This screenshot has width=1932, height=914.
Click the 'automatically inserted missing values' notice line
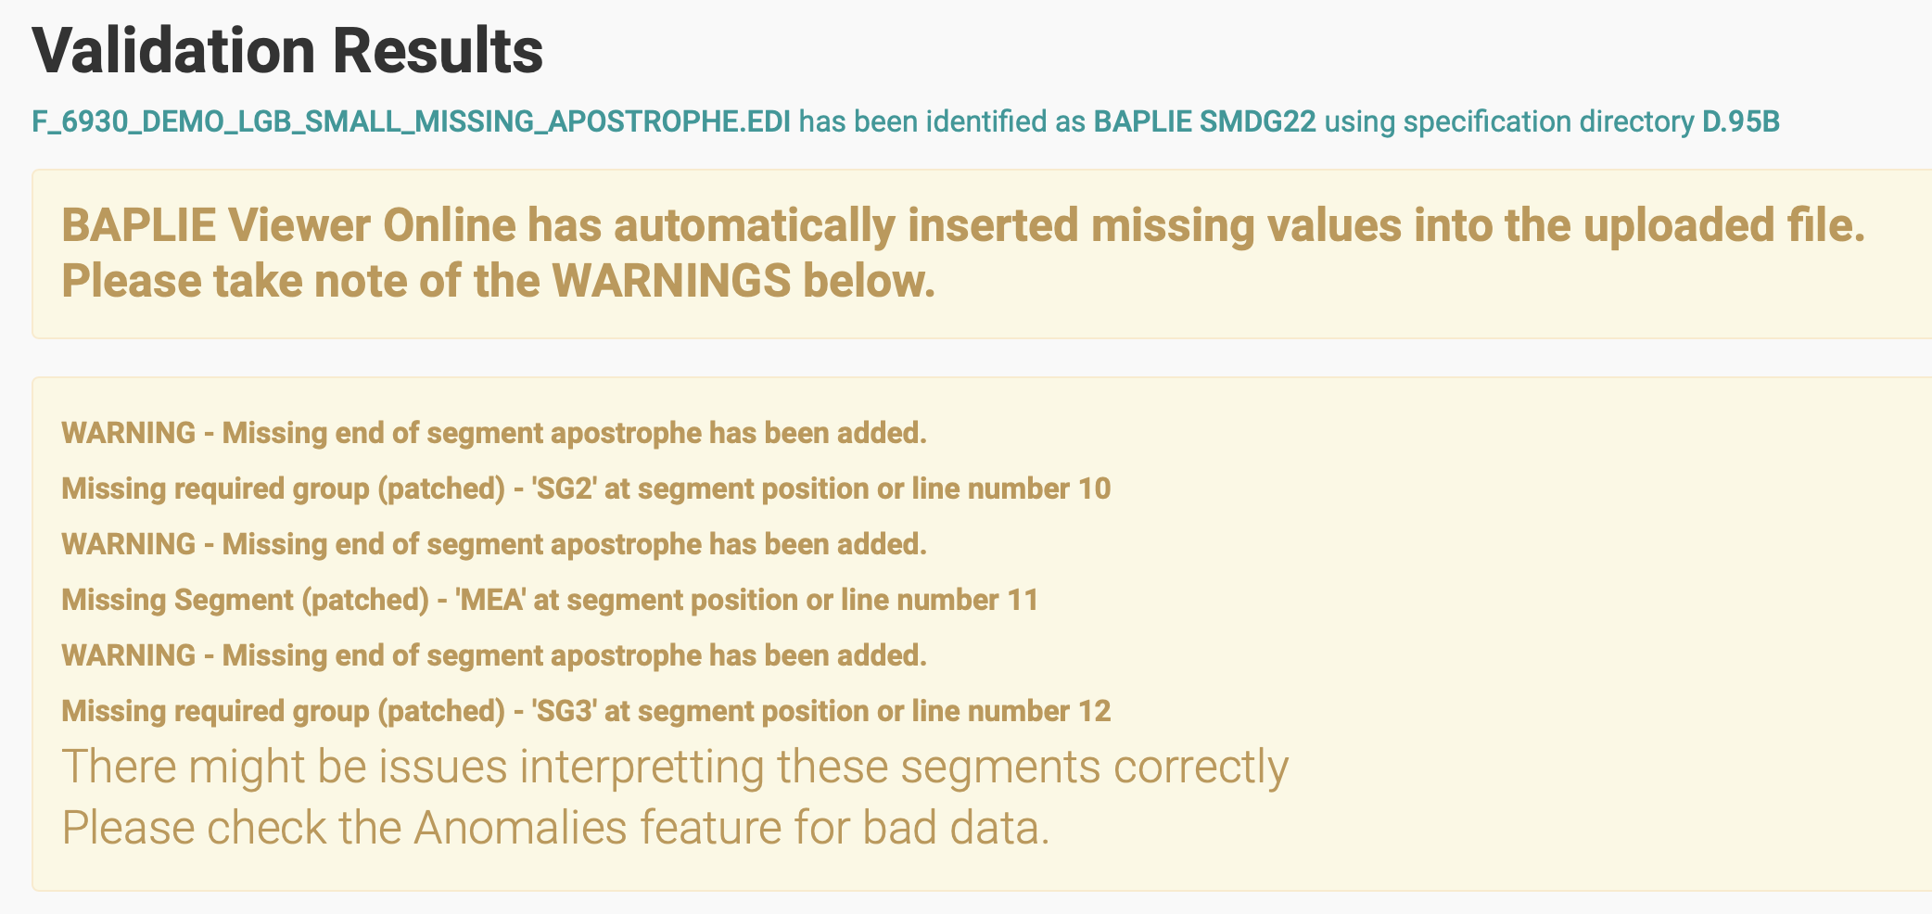[x=962, y=225]
